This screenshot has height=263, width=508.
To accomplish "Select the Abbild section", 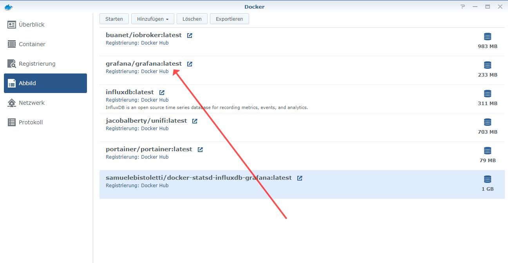I will [45, 83].
